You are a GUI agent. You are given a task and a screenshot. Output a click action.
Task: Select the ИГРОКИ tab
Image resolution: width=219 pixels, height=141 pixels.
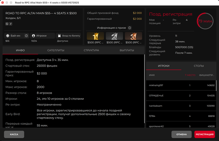pos(164,66)
